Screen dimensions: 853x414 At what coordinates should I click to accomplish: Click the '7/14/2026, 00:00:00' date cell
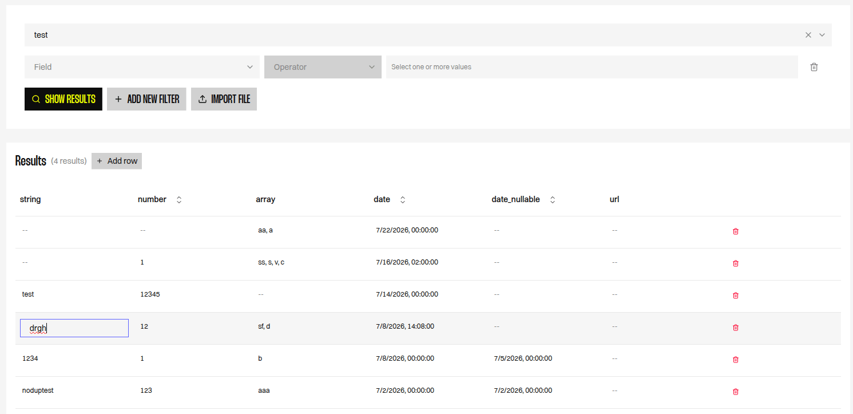407,294
